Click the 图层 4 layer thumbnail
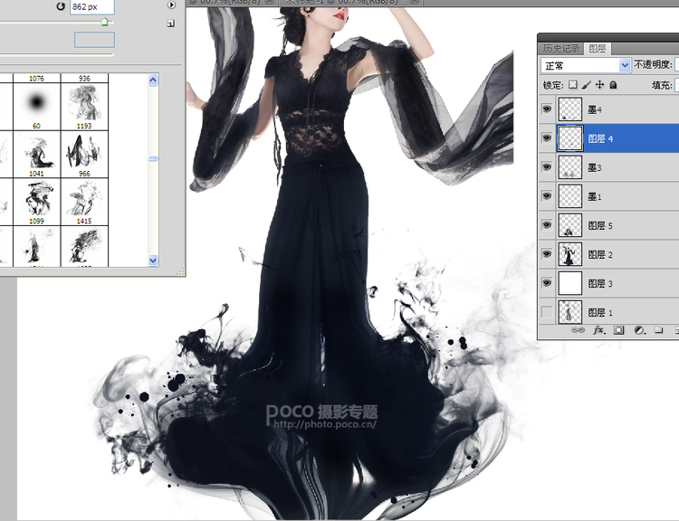Screen dimensions: 679x521 pyautogui.click(x=569, y=138)
